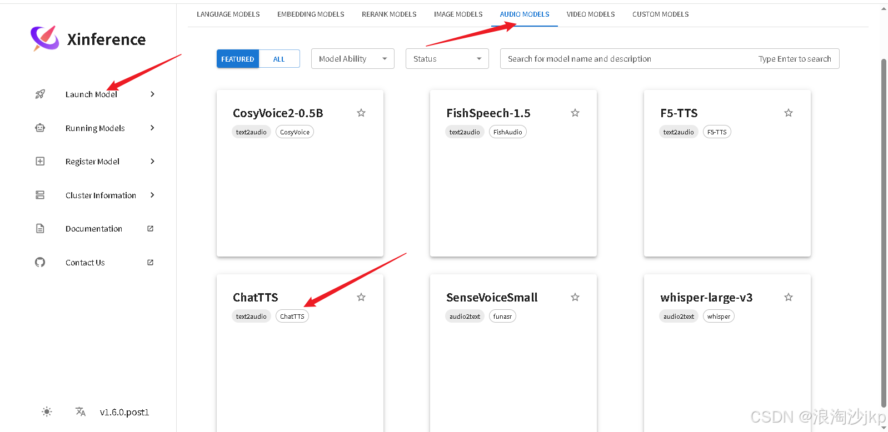Click text2audio chip on CosyVoice2-0.5B card
This screenshot has height=432, width=888.
click(251, 132)
